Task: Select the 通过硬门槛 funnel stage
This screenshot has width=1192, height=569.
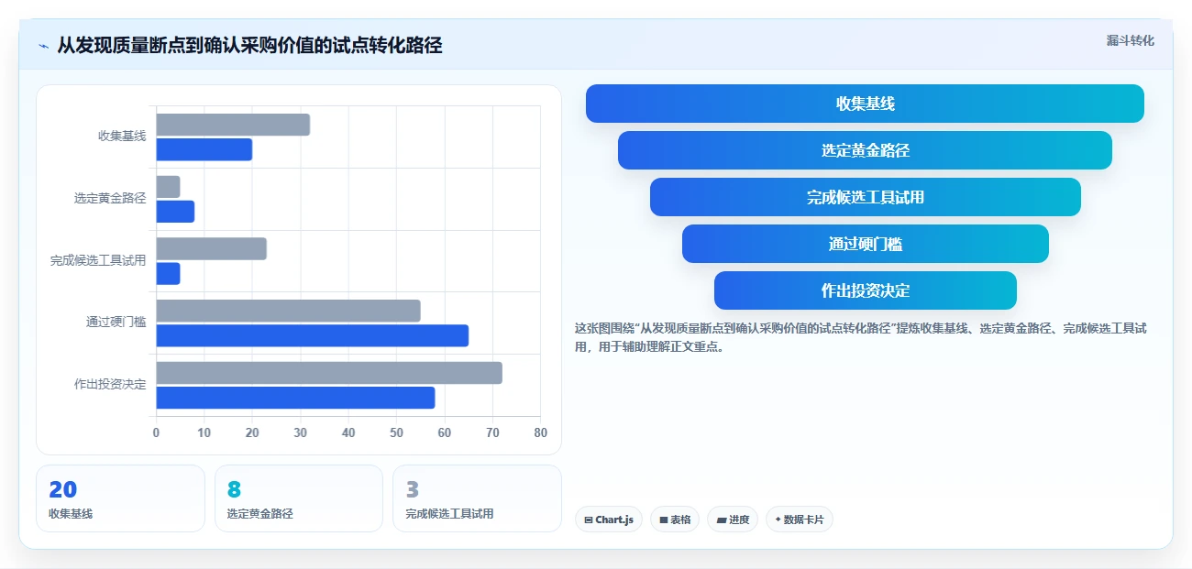Action: 865,244
